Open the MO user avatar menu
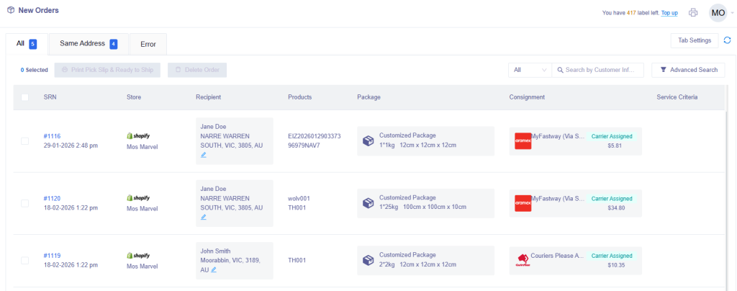Viewport: 737px width, 291px height. coord(718,12)
